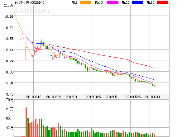This screenshot has height=137, width=187.
Task: Click the 21.07 price axis label
Action: tap(9, 5)
